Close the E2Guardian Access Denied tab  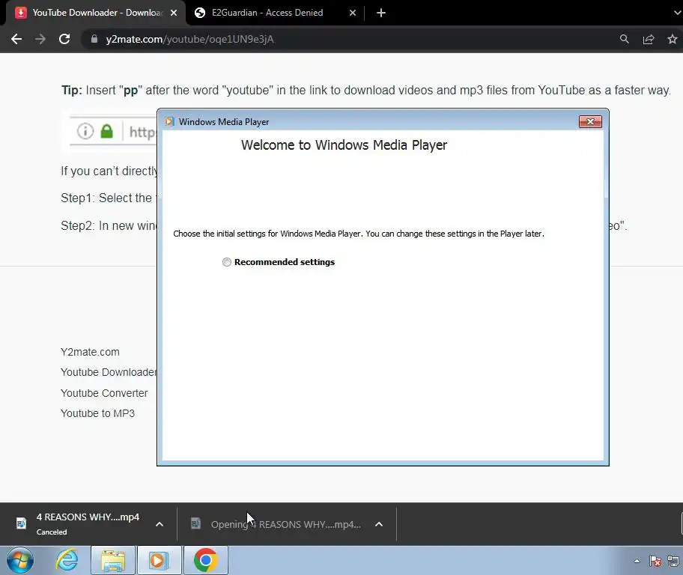(x=353, y=13)
